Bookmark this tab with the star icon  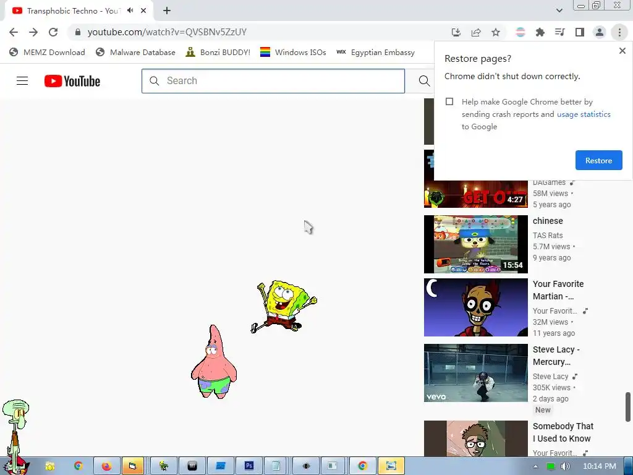click(496, 32)
